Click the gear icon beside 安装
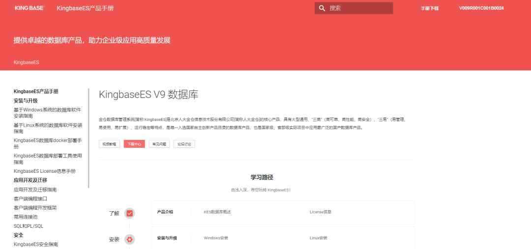This screenshot has height=249, width=531. coord(129,240)
